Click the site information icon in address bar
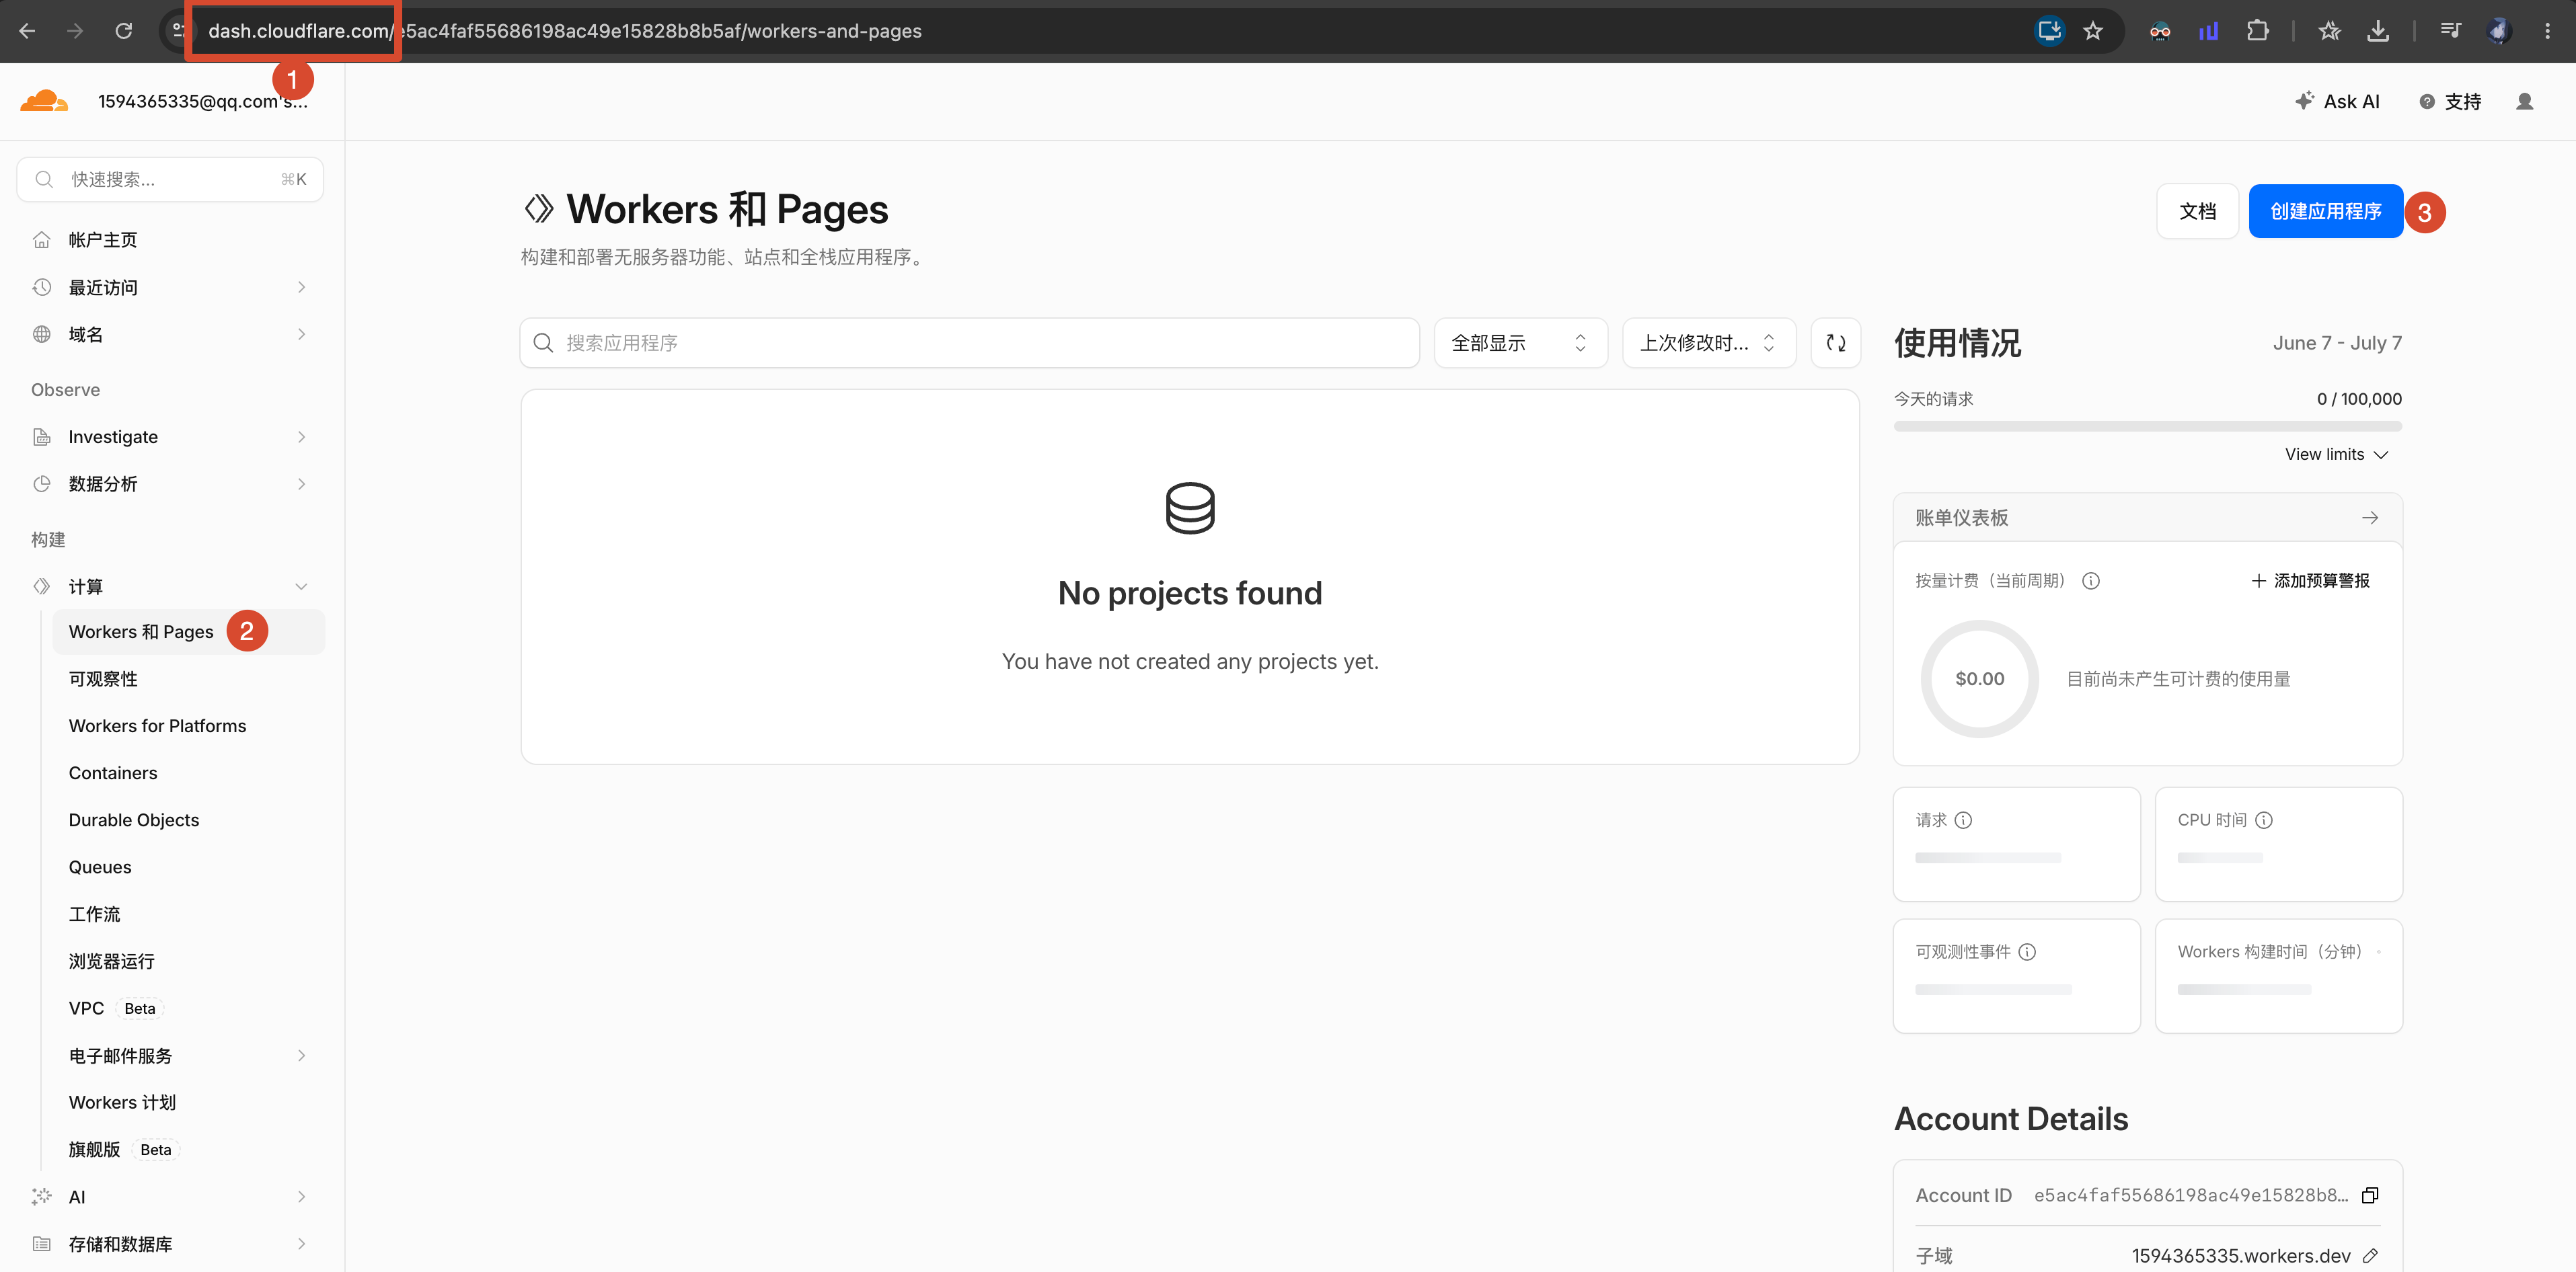Screen dimensions: 2576x1272 pyautogui.click(x=179, y=31)
